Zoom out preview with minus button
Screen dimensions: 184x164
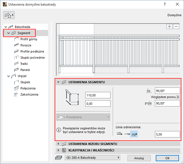click(176, 27)
